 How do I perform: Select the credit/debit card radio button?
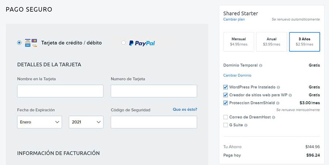(x=19, y=43)
